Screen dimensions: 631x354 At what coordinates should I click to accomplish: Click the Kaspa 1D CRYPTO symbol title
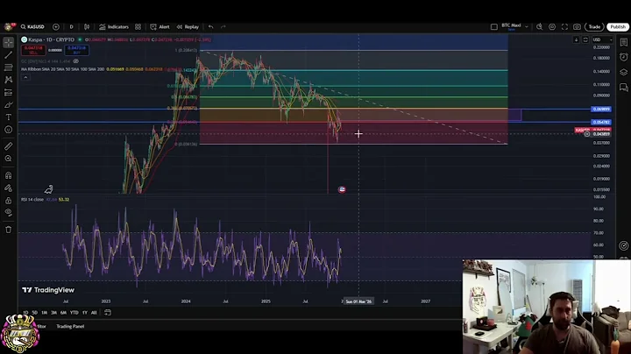51,39
